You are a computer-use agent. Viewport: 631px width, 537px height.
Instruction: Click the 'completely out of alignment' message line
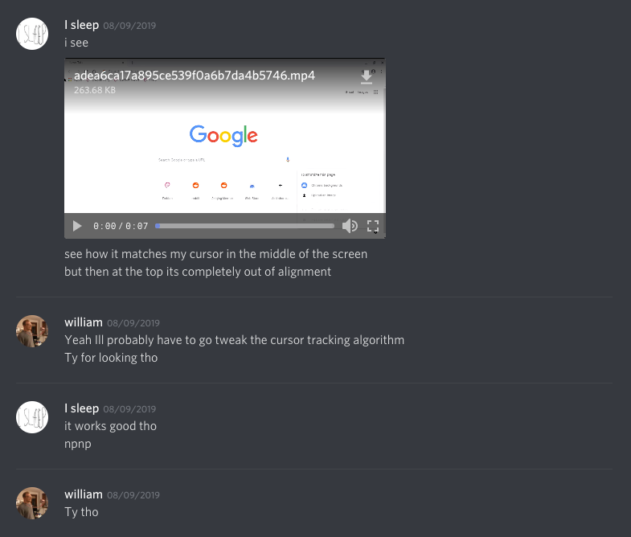coord(197,272)
